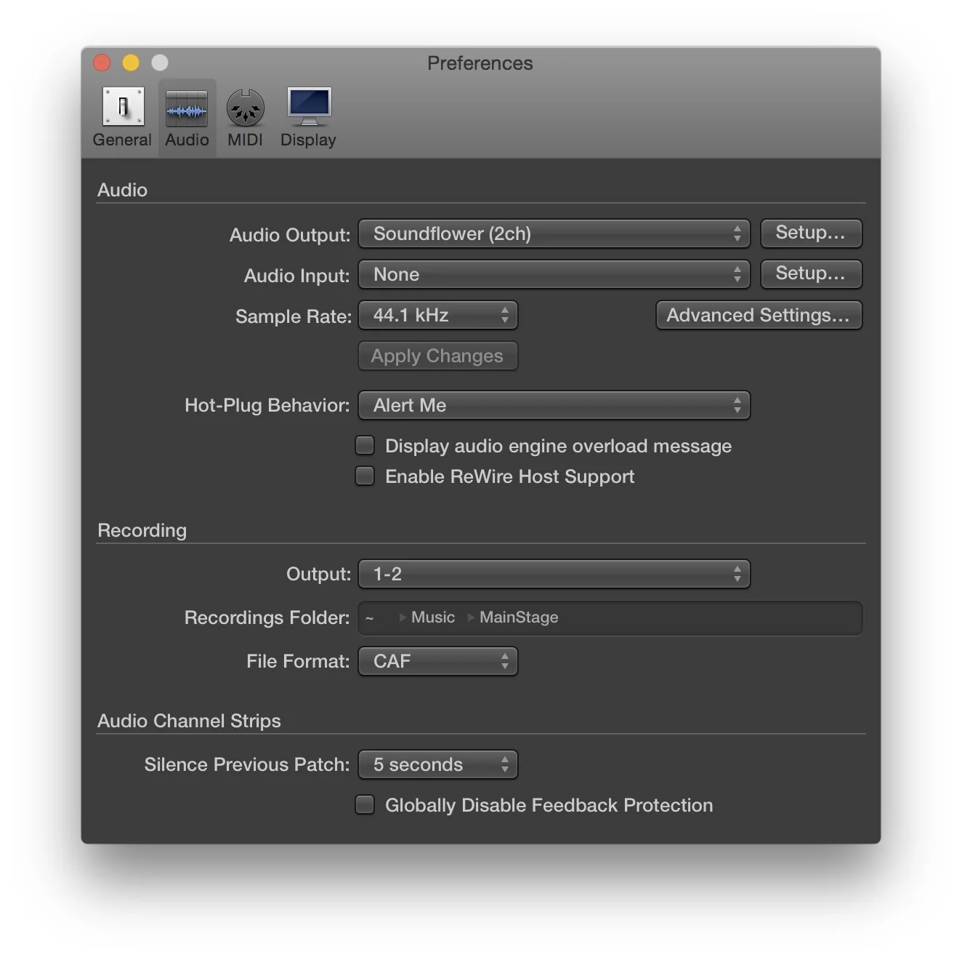Open the Recording Output 1-2 dropdown
The height and width of the screenshot is (960, 962).
pyautogui.click(x=554, y=574)
